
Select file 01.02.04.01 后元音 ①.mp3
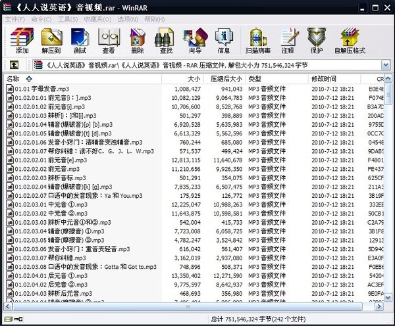coord(51,276)
